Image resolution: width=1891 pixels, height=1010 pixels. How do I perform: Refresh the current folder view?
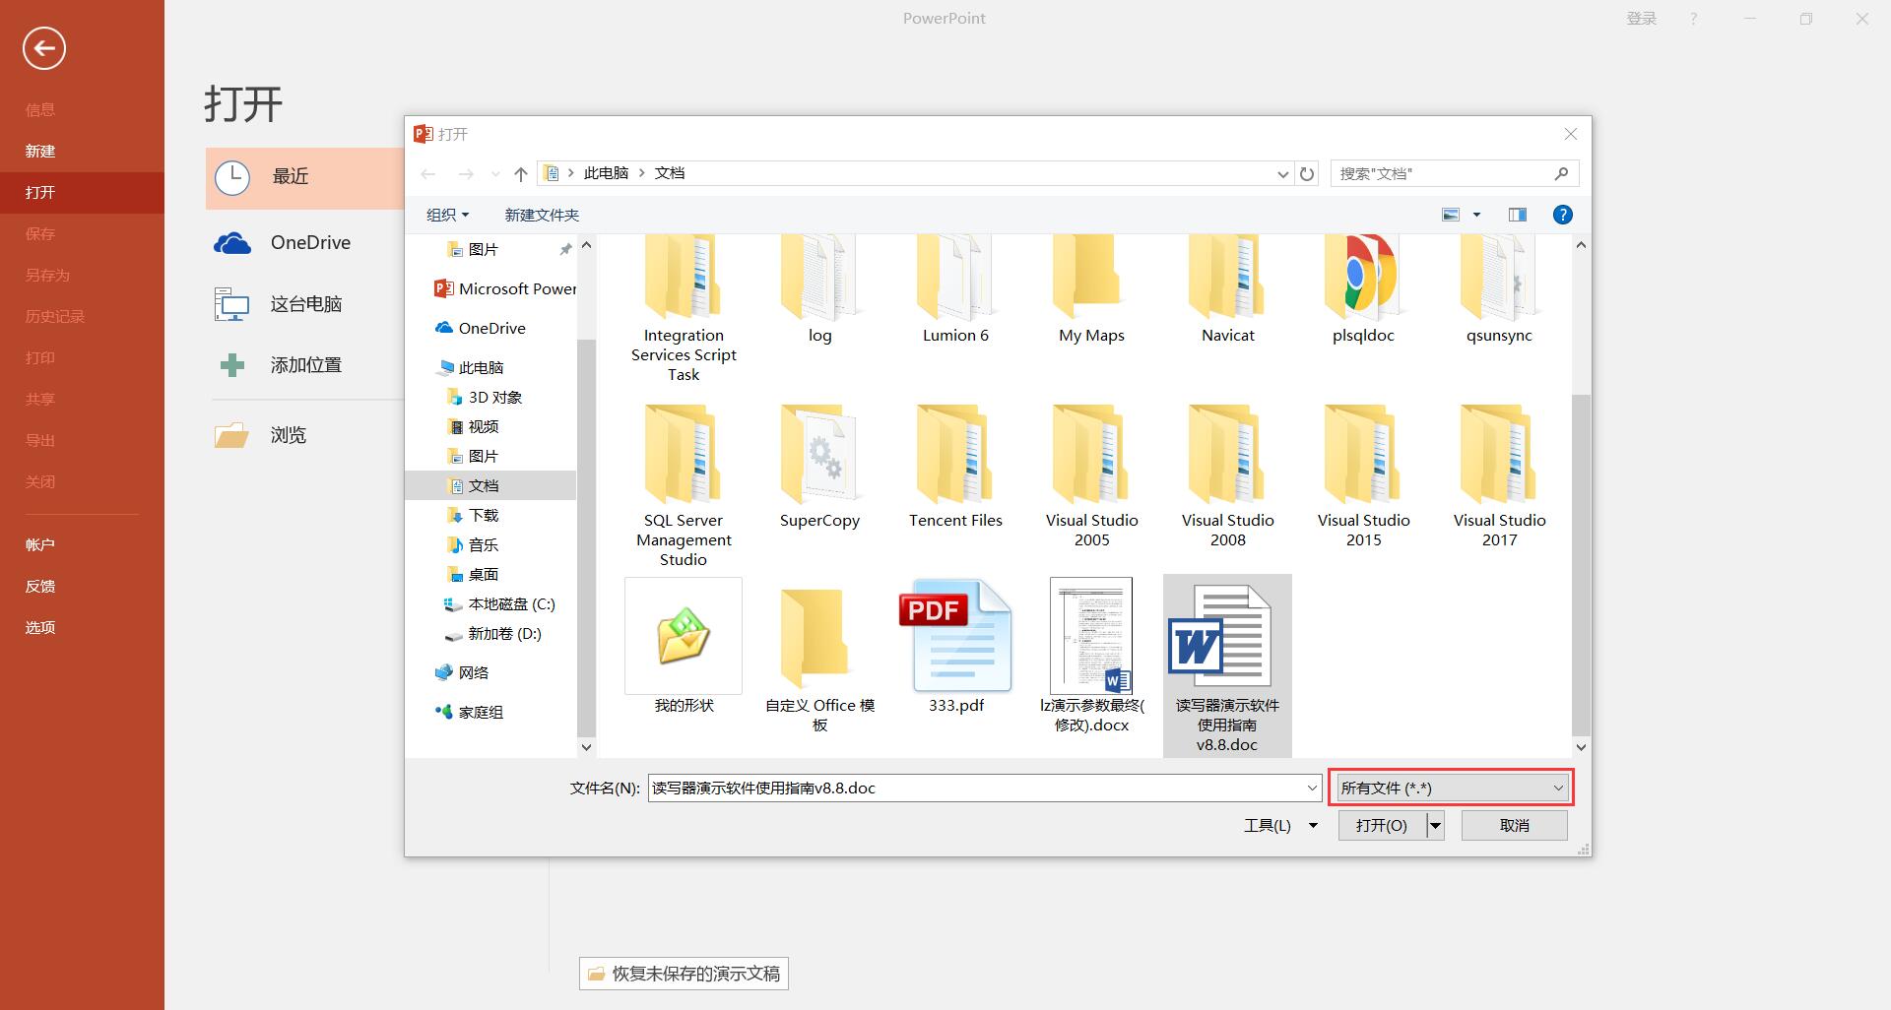[1307, 173]
